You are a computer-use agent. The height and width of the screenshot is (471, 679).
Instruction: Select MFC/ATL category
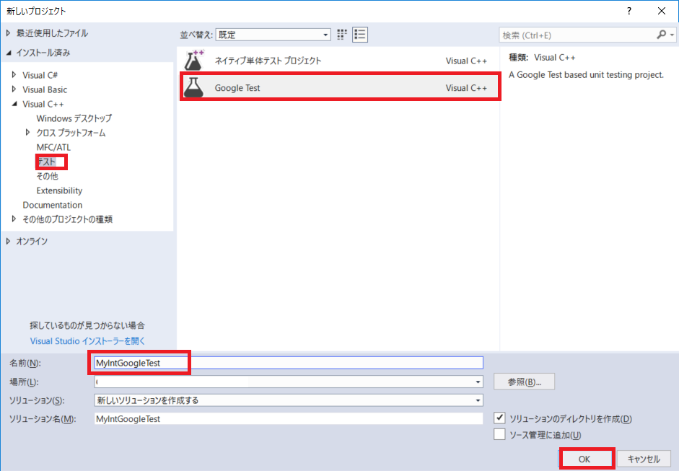(53, 147)
